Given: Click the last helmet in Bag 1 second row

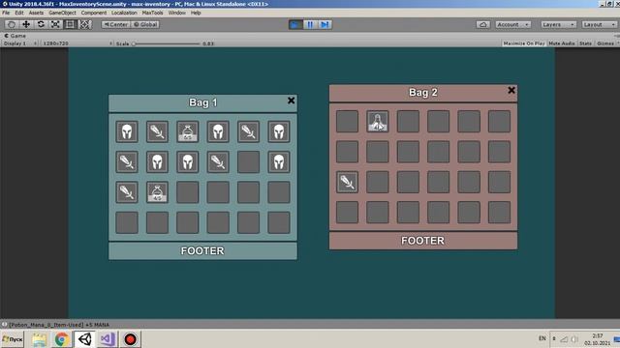Looking at the screenshot, I should [x=279, y=161].
